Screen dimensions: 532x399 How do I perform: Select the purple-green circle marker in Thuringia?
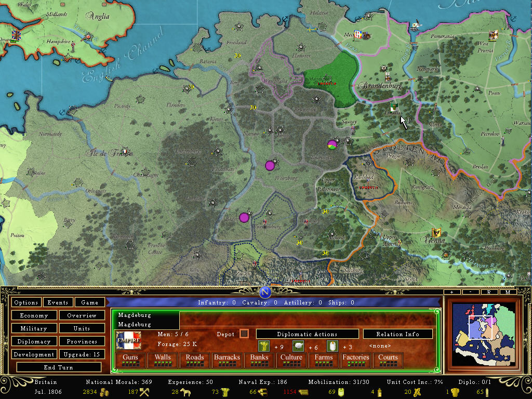[x=332, y=144]
